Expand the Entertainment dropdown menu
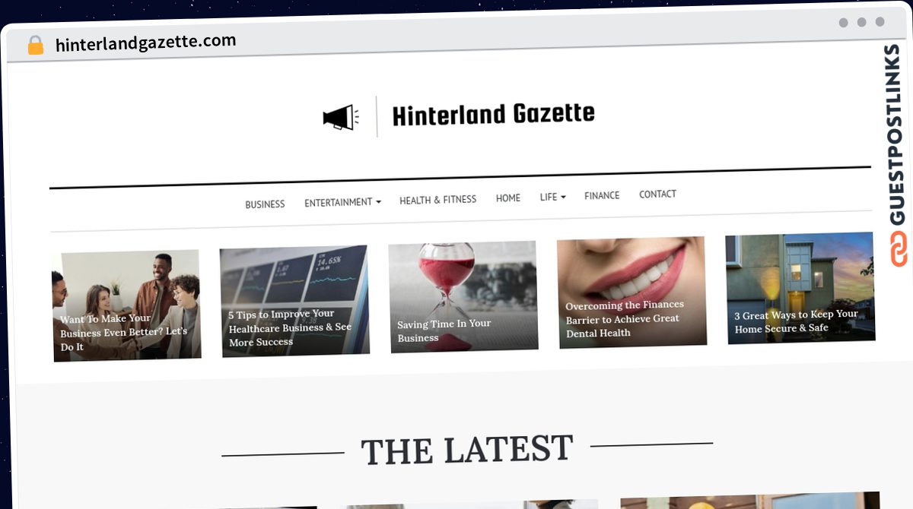 pos(342,202)
